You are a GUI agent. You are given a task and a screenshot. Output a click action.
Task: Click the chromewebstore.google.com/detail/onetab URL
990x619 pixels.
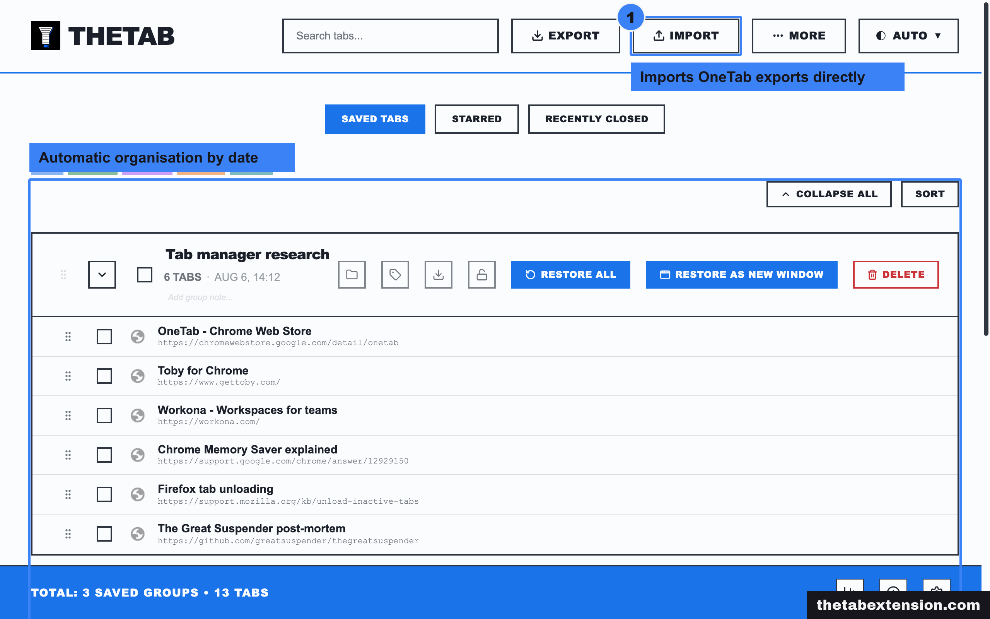tap(278, 343)
